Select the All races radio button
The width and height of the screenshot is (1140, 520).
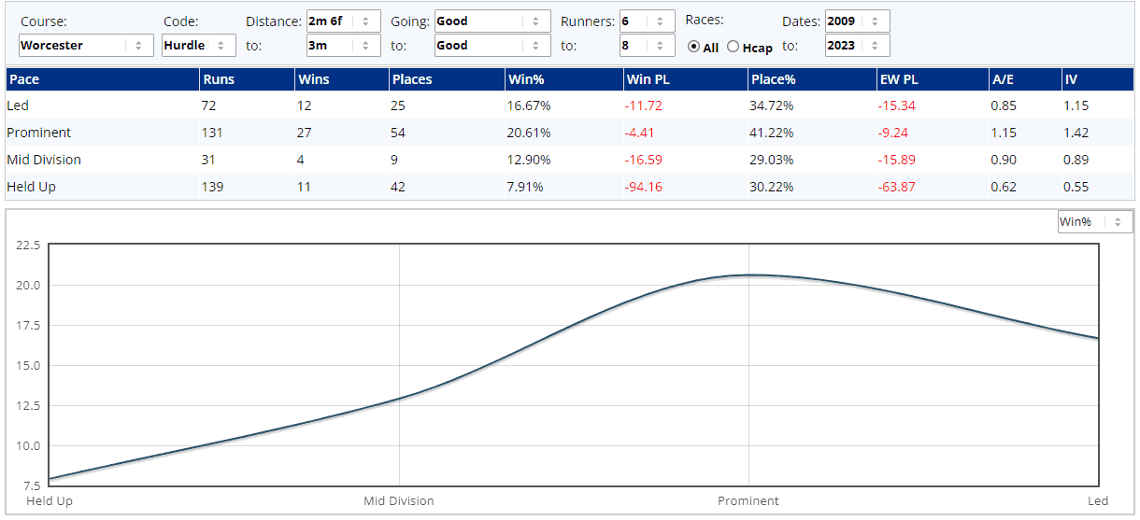693,47
